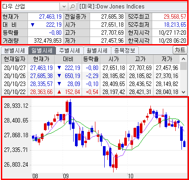Click the 등락률 column header
Viewport: 189px width, 180px height.
pos(91,59)
